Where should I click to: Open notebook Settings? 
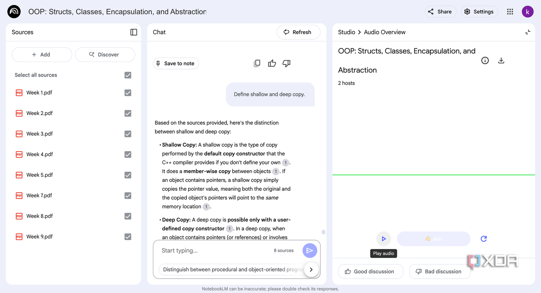coord(479,12)
